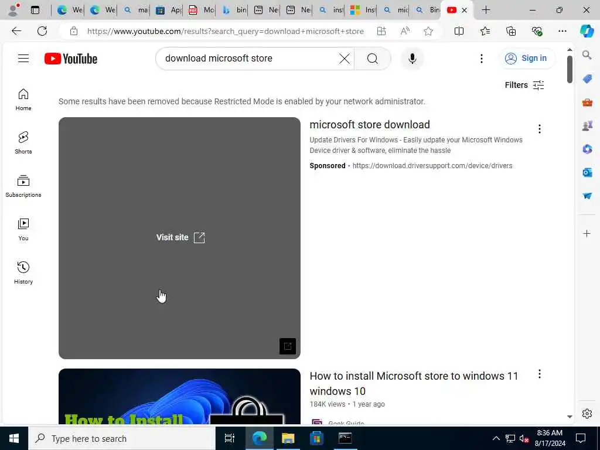600x450 pixels.
Task: Open Task View on the taskbar
Action: (x=230, y=438)
